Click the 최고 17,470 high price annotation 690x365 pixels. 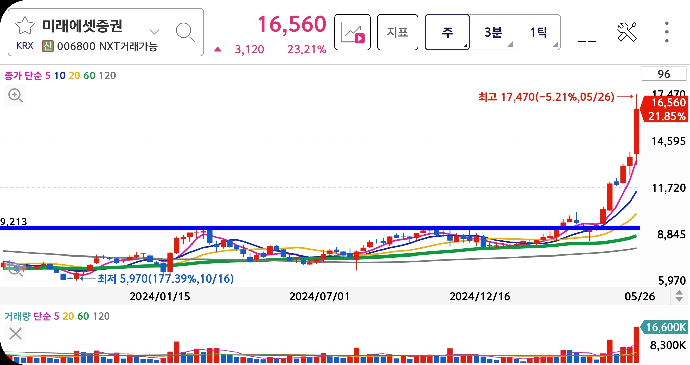coord(546,97)
